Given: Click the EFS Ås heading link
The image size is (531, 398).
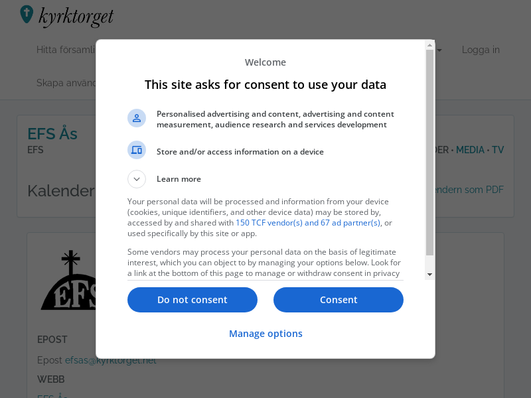Looking at the screenshot, I should pos(52,134).
